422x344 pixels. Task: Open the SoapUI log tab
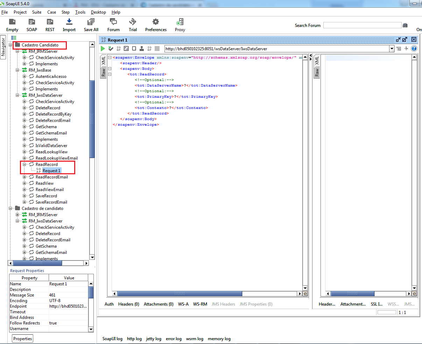[112, 339]
